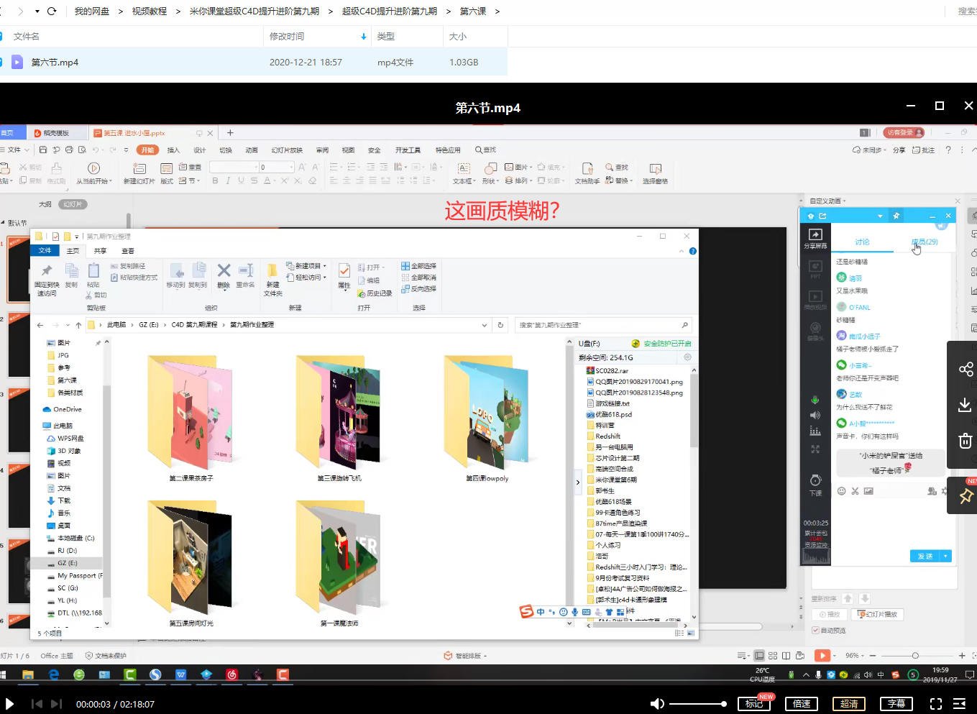Screen dimensions: 977x714
Task: Sort files by 修改时间 column header
Action: 287,36
